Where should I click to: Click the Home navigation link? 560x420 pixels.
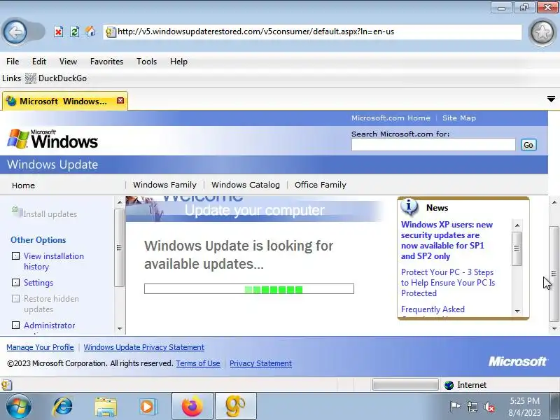coord(23,185)
